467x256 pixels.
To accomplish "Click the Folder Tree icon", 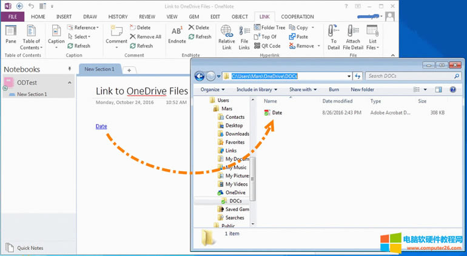I will [x=269, y=28].
